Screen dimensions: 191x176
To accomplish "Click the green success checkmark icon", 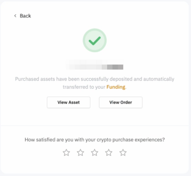I will point(94,40).
